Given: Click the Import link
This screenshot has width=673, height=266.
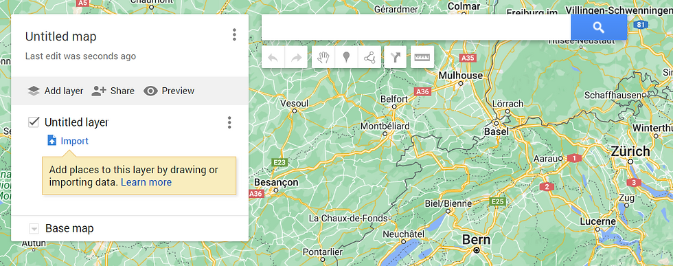Looking at the screenshot, I should pos(75,141).
